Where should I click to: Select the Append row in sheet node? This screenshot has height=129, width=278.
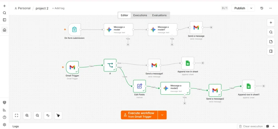pos(188,63)
